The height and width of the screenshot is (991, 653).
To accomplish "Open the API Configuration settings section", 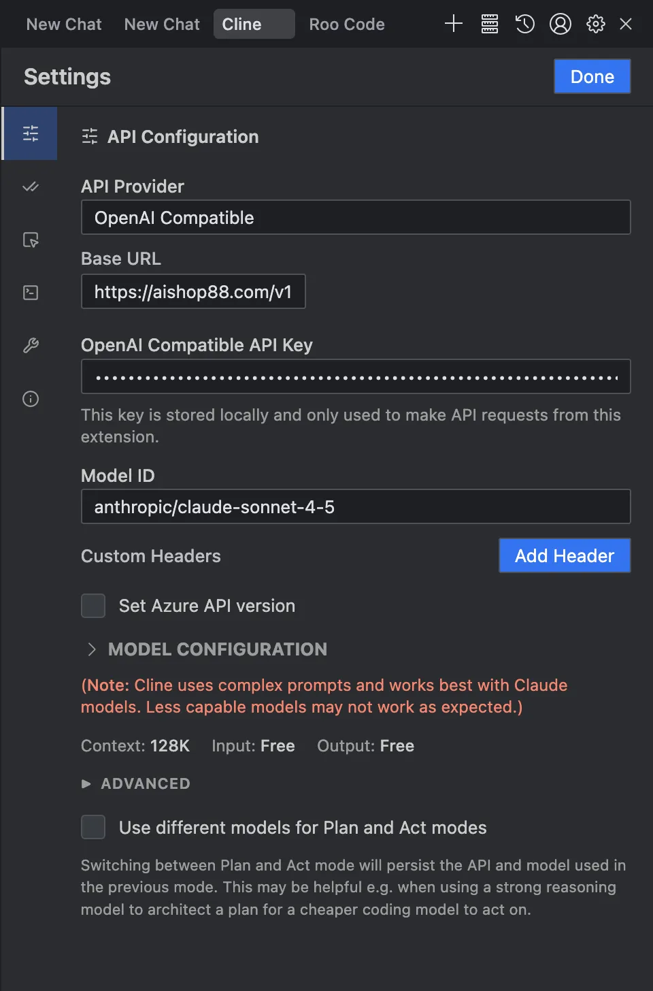I will [29, 133].
